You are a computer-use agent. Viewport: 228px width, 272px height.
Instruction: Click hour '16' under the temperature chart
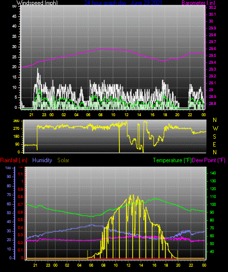pyautogui.click(x=154, y=265)
